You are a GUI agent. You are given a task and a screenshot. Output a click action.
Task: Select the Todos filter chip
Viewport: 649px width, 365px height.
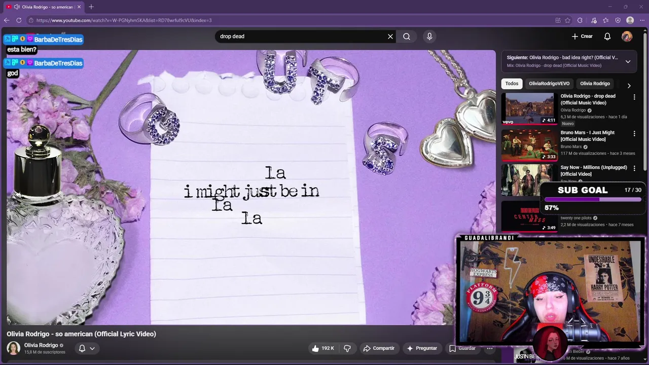click(512, 84)
